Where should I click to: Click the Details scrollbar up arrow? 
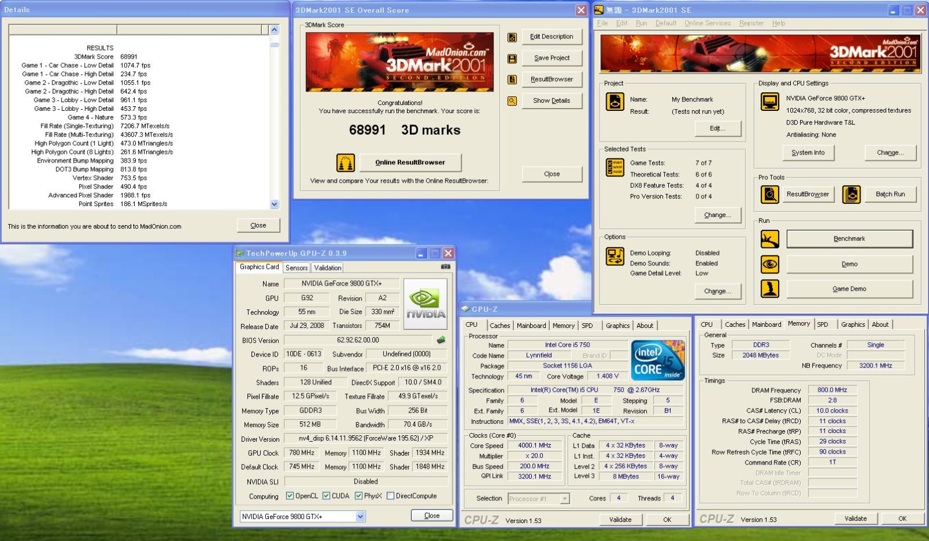coord(275,30)
